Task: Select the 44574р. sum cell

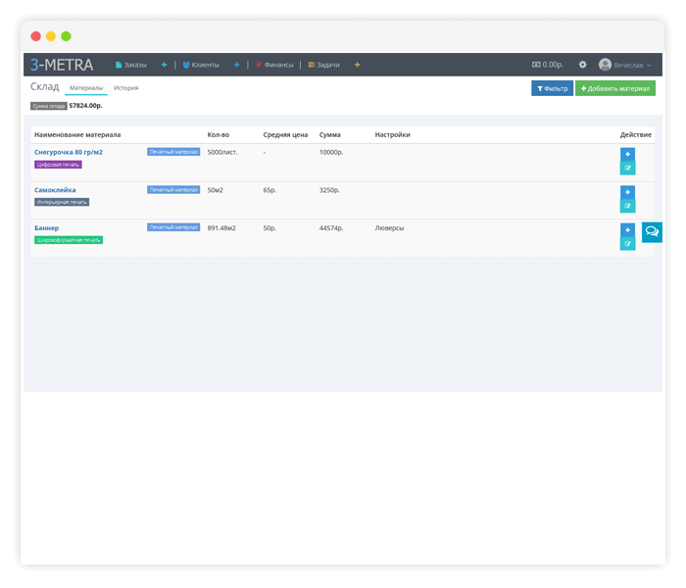Action: coord(331,228)
